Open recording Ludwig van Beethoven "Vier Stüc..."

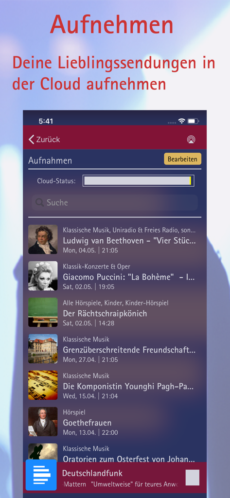click(x=129, y=240)
